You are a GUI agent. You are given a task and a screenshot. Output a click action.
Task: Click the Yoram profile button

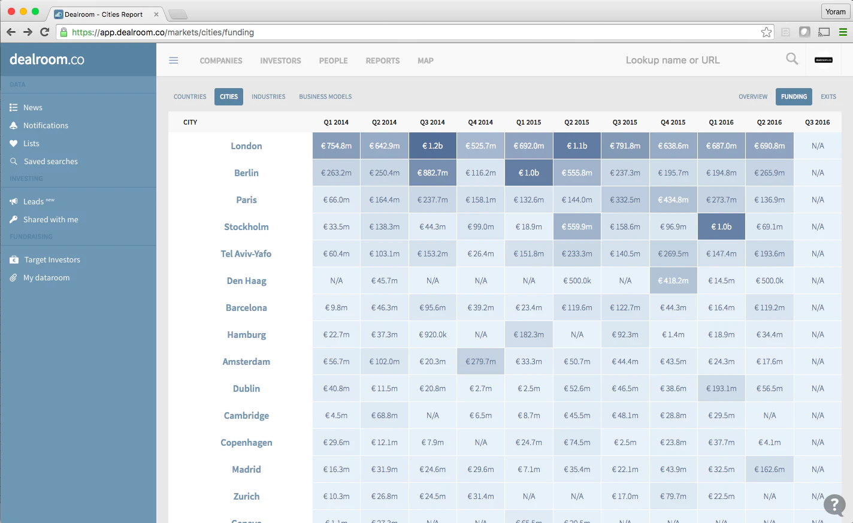(835, 11)
